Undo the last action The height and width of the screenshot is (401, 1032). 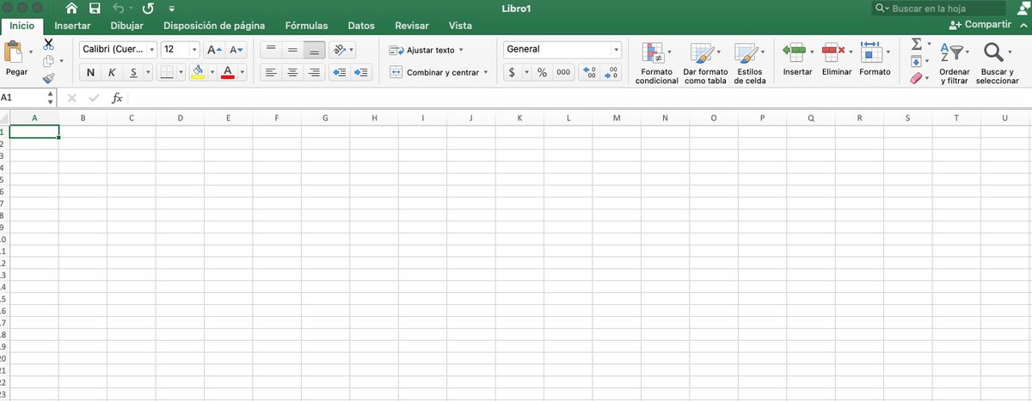pyautogui.click(x=118, y=8)
